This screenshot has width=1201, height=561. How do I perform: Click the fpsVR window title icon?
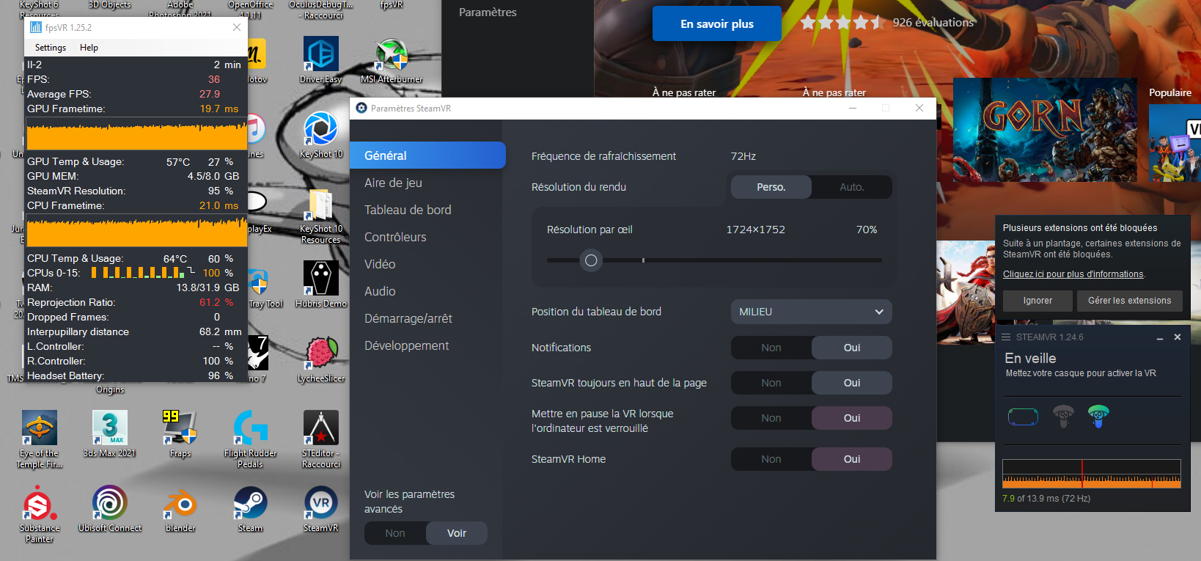(35, 27)
